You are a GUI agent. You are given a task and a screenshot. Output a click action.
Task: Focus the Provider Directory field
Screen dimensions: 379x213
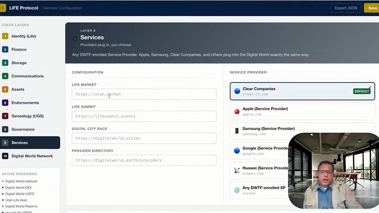pyautogui.click(x=144, y=160)
